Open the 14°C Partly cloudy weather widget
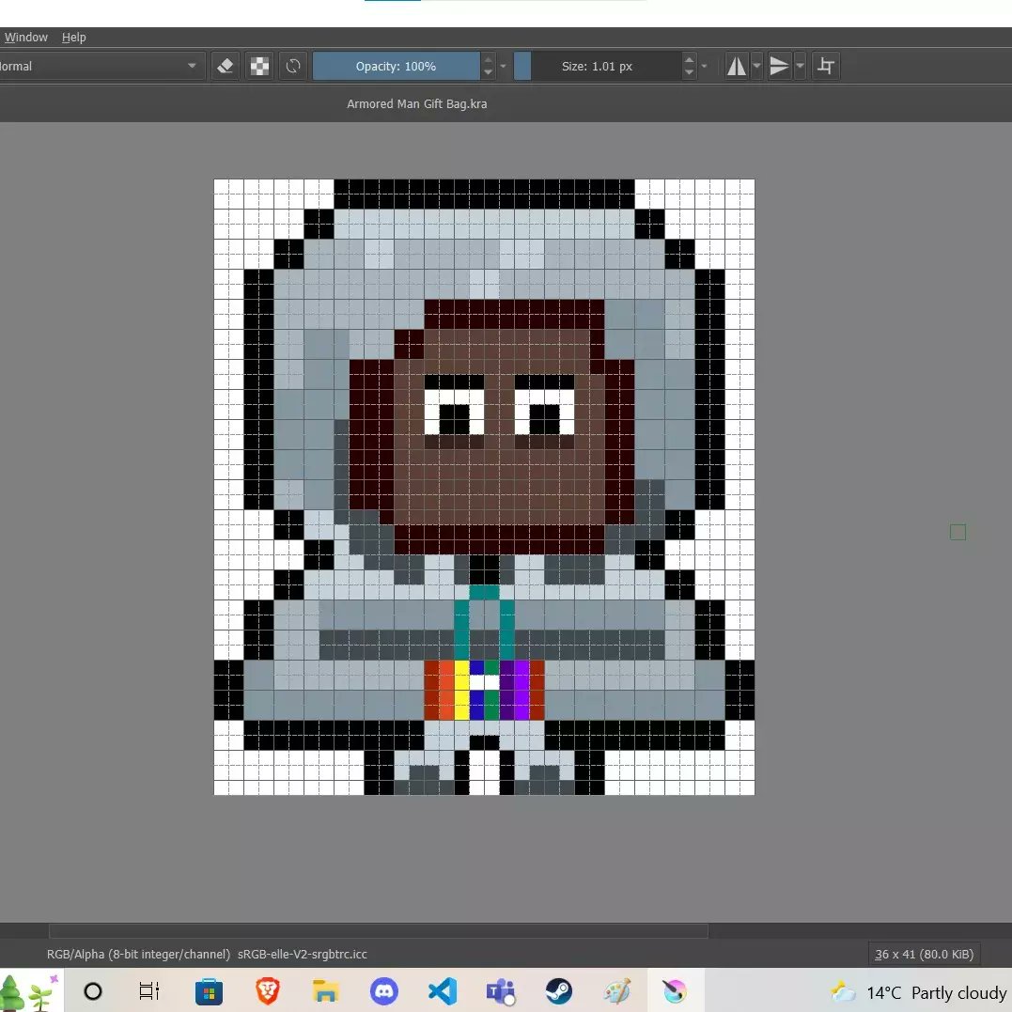This screenshot has width=1012, height=1012. coord(919,992)
